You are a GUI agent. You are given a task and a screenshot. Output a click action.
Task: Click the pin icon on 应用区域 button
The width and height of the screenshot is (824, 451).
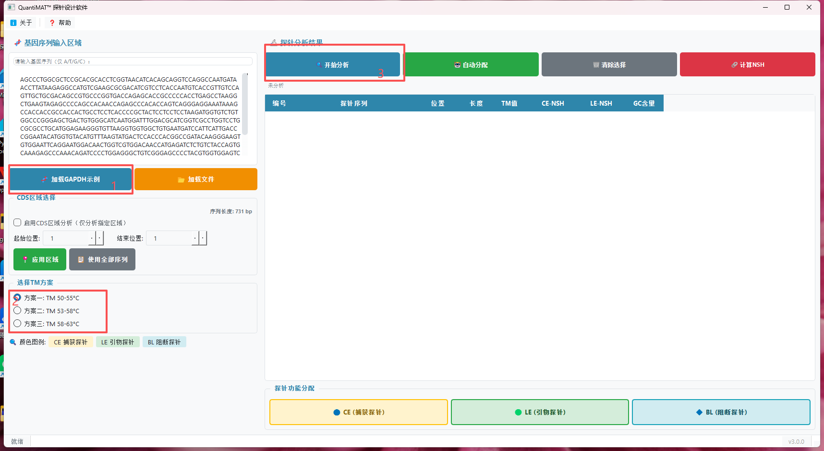click(x=25, y=259)
